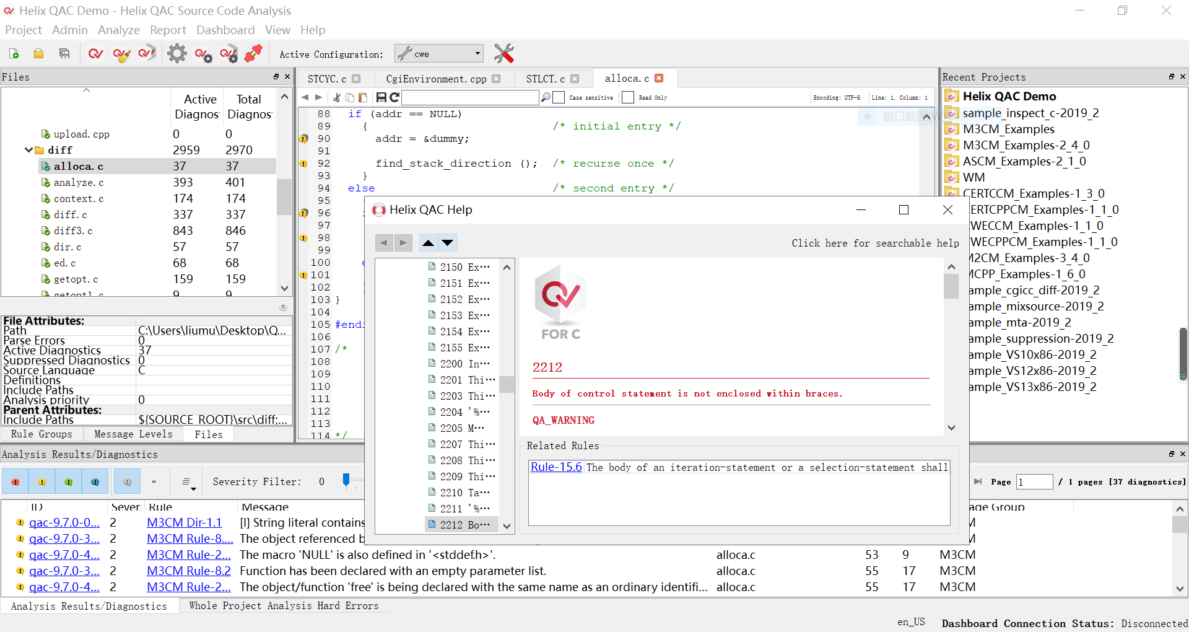The width and height of the screenshot is (1189, 632).
Task: Open the M3CM Rule-8.2 rule link
Action: tap(188, 571)
